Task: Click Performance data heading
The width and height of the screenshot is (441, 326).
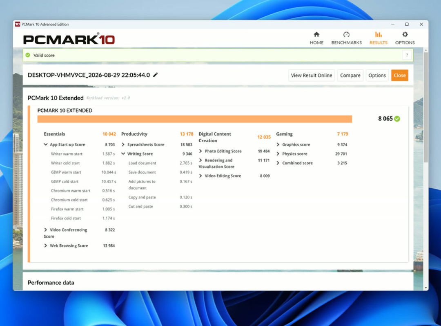Action: [51, 283]
